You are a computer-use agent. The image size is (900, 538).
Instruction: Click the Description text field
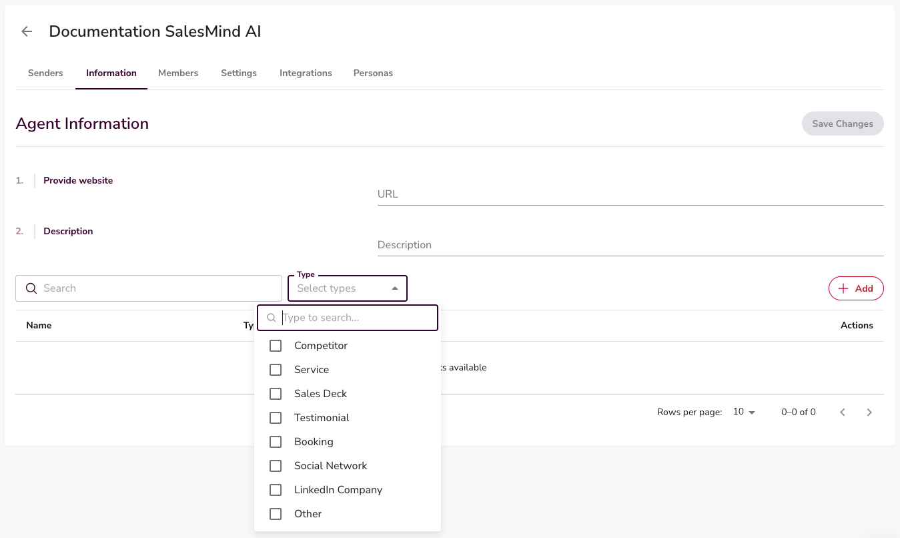coord(630,245)
